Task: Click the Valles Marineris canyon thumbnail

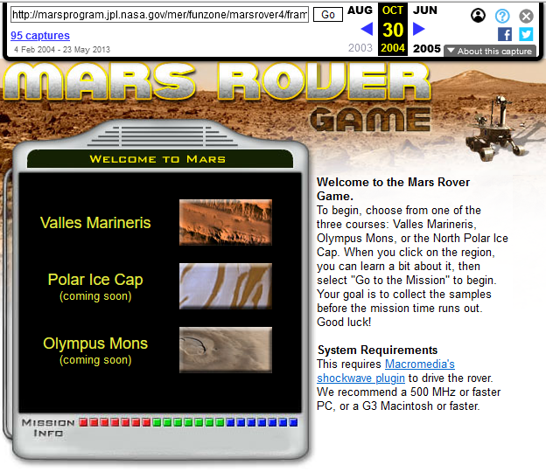Action: pyautogui.click(x=226, y=222)
